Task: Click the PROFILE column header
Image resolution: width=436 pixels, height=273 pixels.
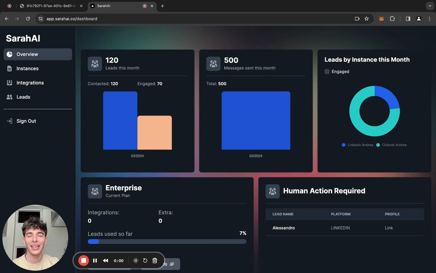Action: [392, 214]
